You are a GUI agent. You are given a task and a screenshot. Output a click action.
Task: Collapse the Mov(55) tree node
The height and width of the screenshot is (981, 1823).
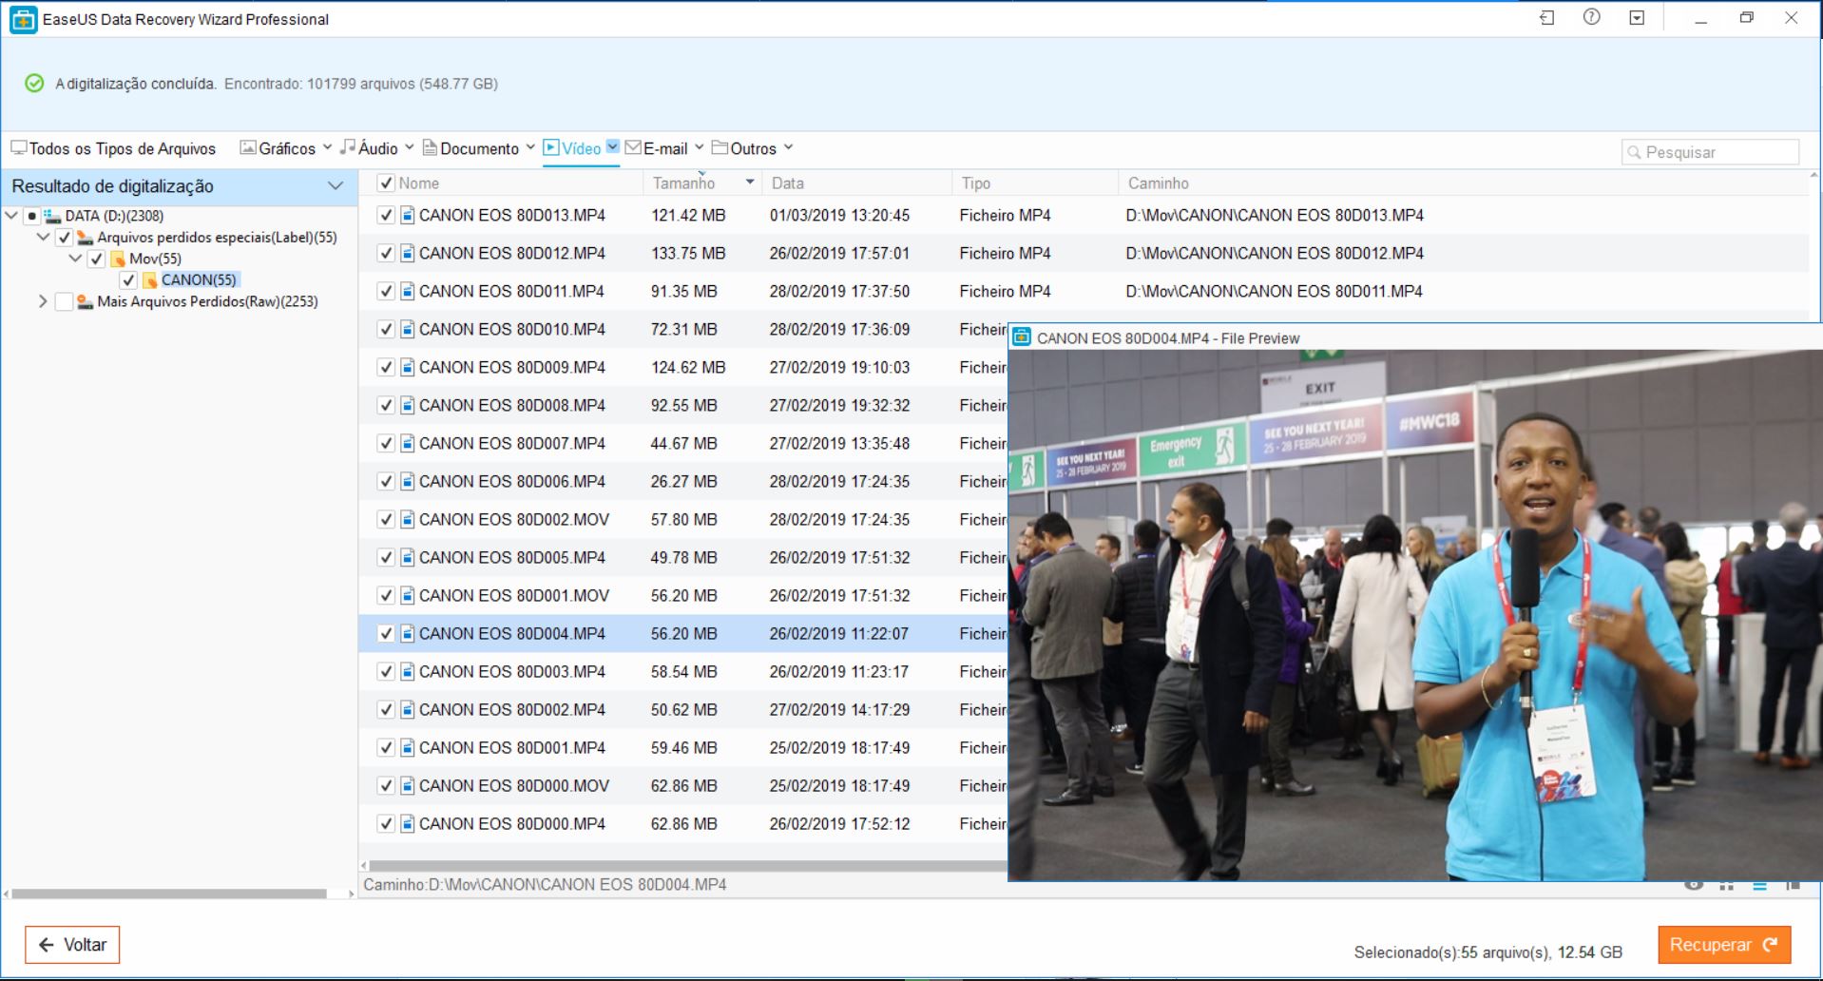point(76,258)
